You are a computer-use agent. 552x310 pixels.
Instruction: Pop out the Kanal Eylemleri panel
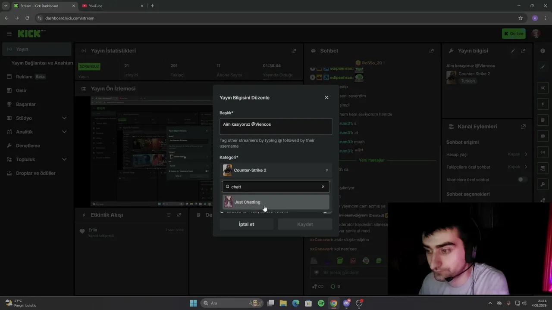tap(523, 127)
